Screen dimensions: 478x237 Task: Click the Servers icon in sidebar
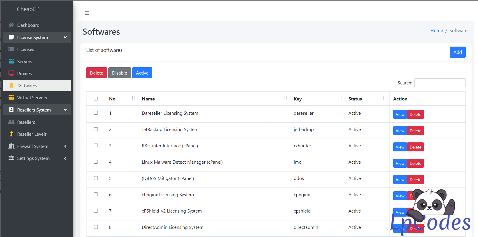[11, 61]
